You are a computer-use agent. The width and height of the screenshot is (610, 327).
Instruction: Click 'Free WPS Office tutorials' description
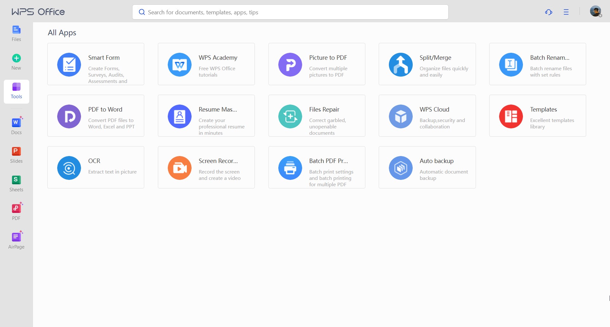pos(217,72)
